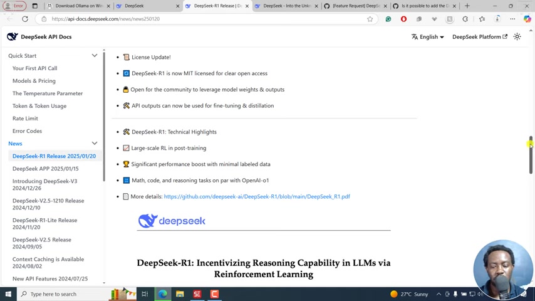Click the DeepSeek paper logo image
The image size is (535, 301).
(172, 221)
